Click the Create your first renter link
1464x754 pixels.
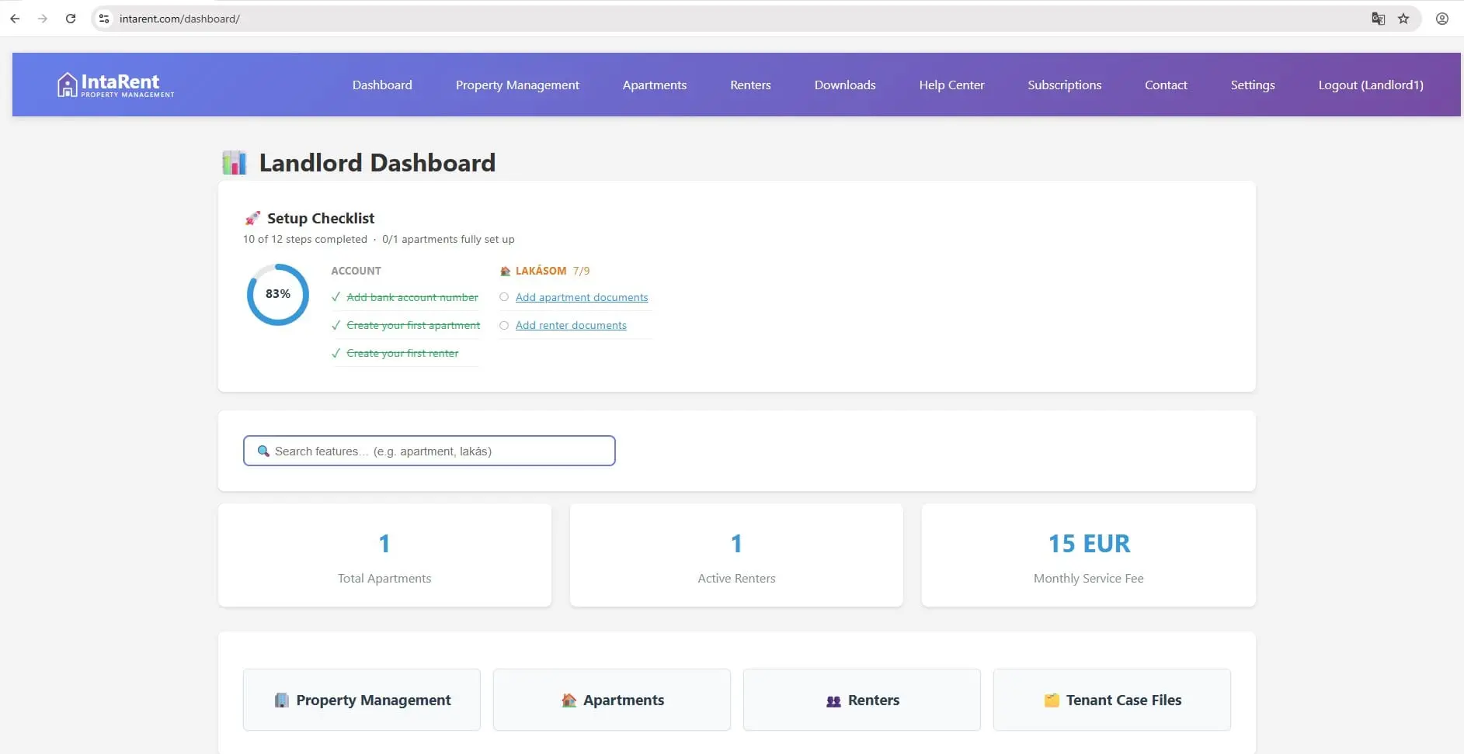pos(402,353)
